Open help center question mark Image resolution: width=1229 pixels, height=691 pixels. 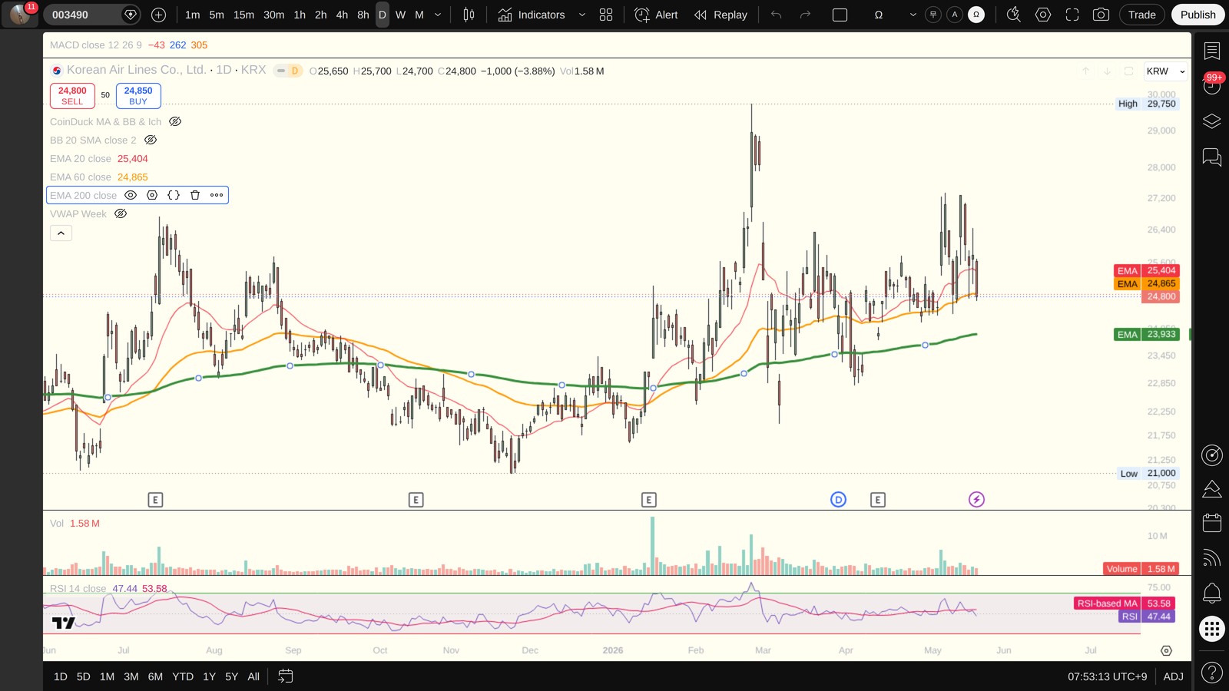[x=1212, y=673]
